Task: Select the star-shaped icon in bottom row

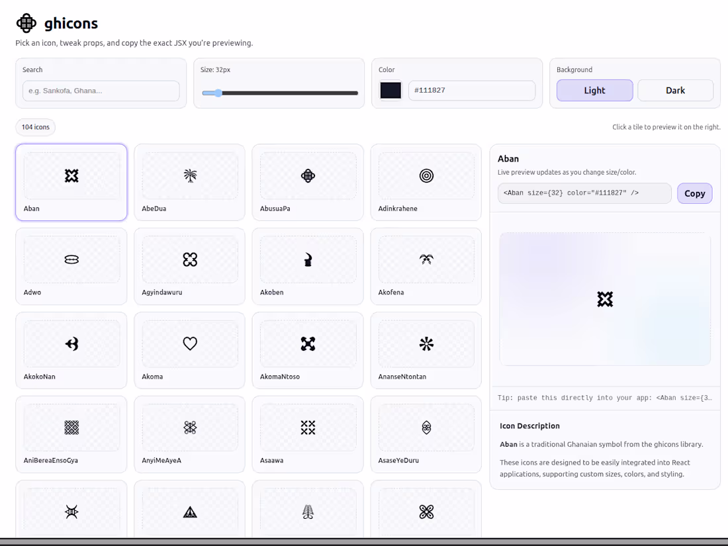Action: point(71,512)
